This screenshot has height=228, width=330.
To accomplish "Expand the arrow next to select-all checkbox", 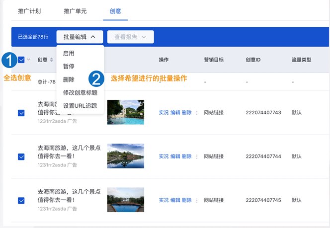I will click(x=28, y=60).
